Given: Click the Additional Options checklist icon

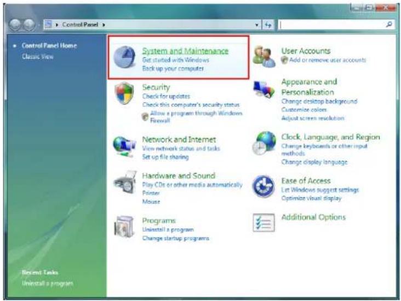Looking at the screenshot, I should tap(263, 222).
